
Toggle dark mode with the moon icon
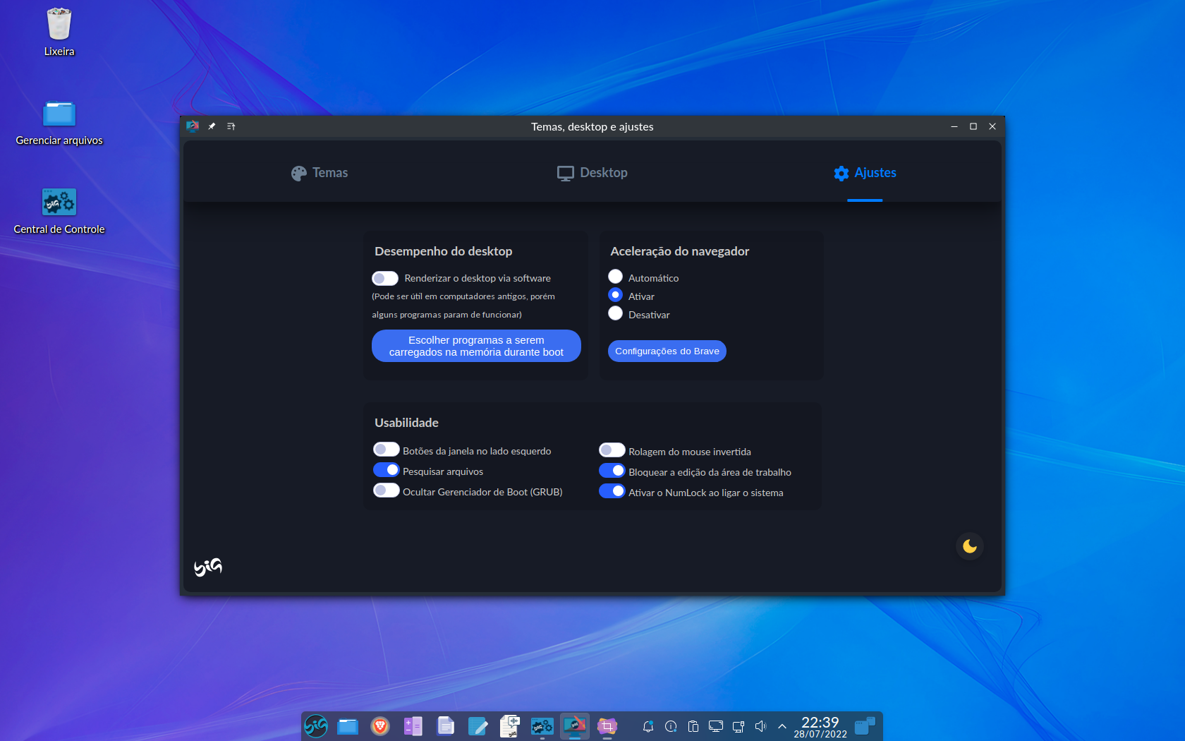[970, 546]
